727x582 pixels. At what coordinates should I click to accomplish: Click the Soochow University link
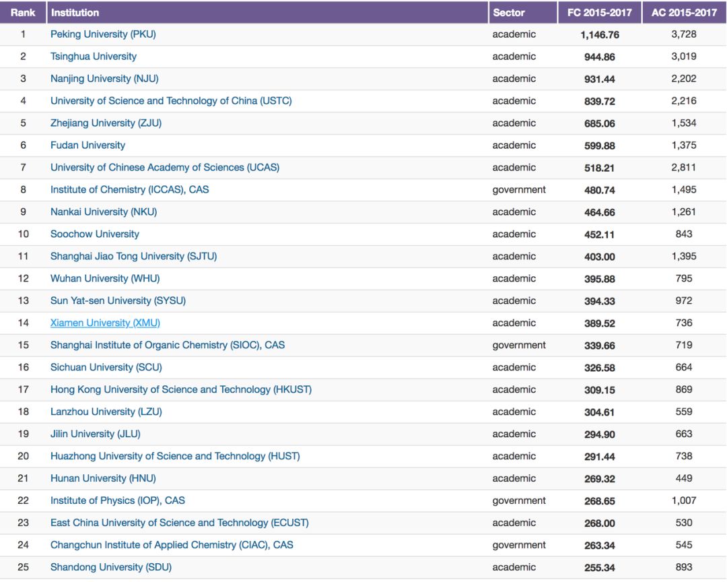click(95, 234)
